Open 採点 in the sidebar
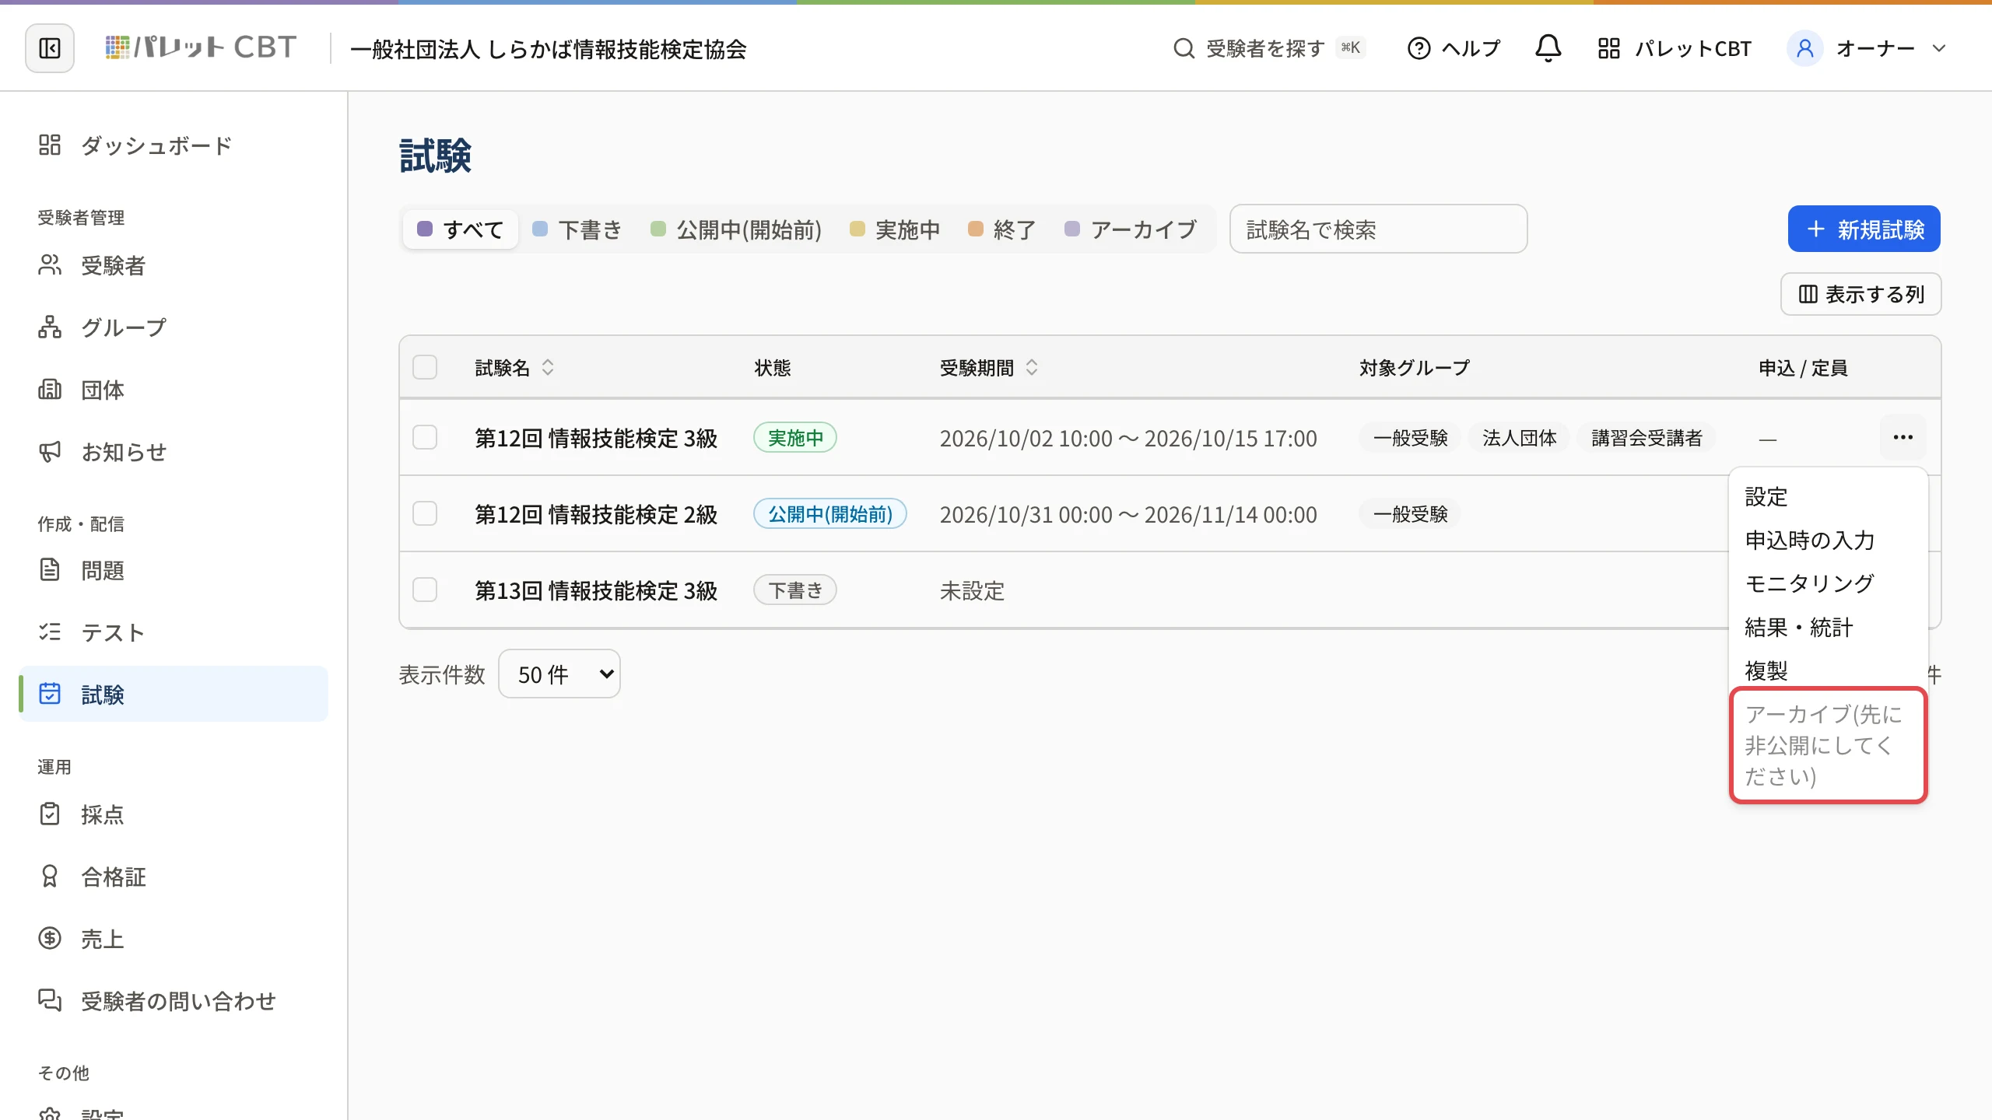 [174, 814]
